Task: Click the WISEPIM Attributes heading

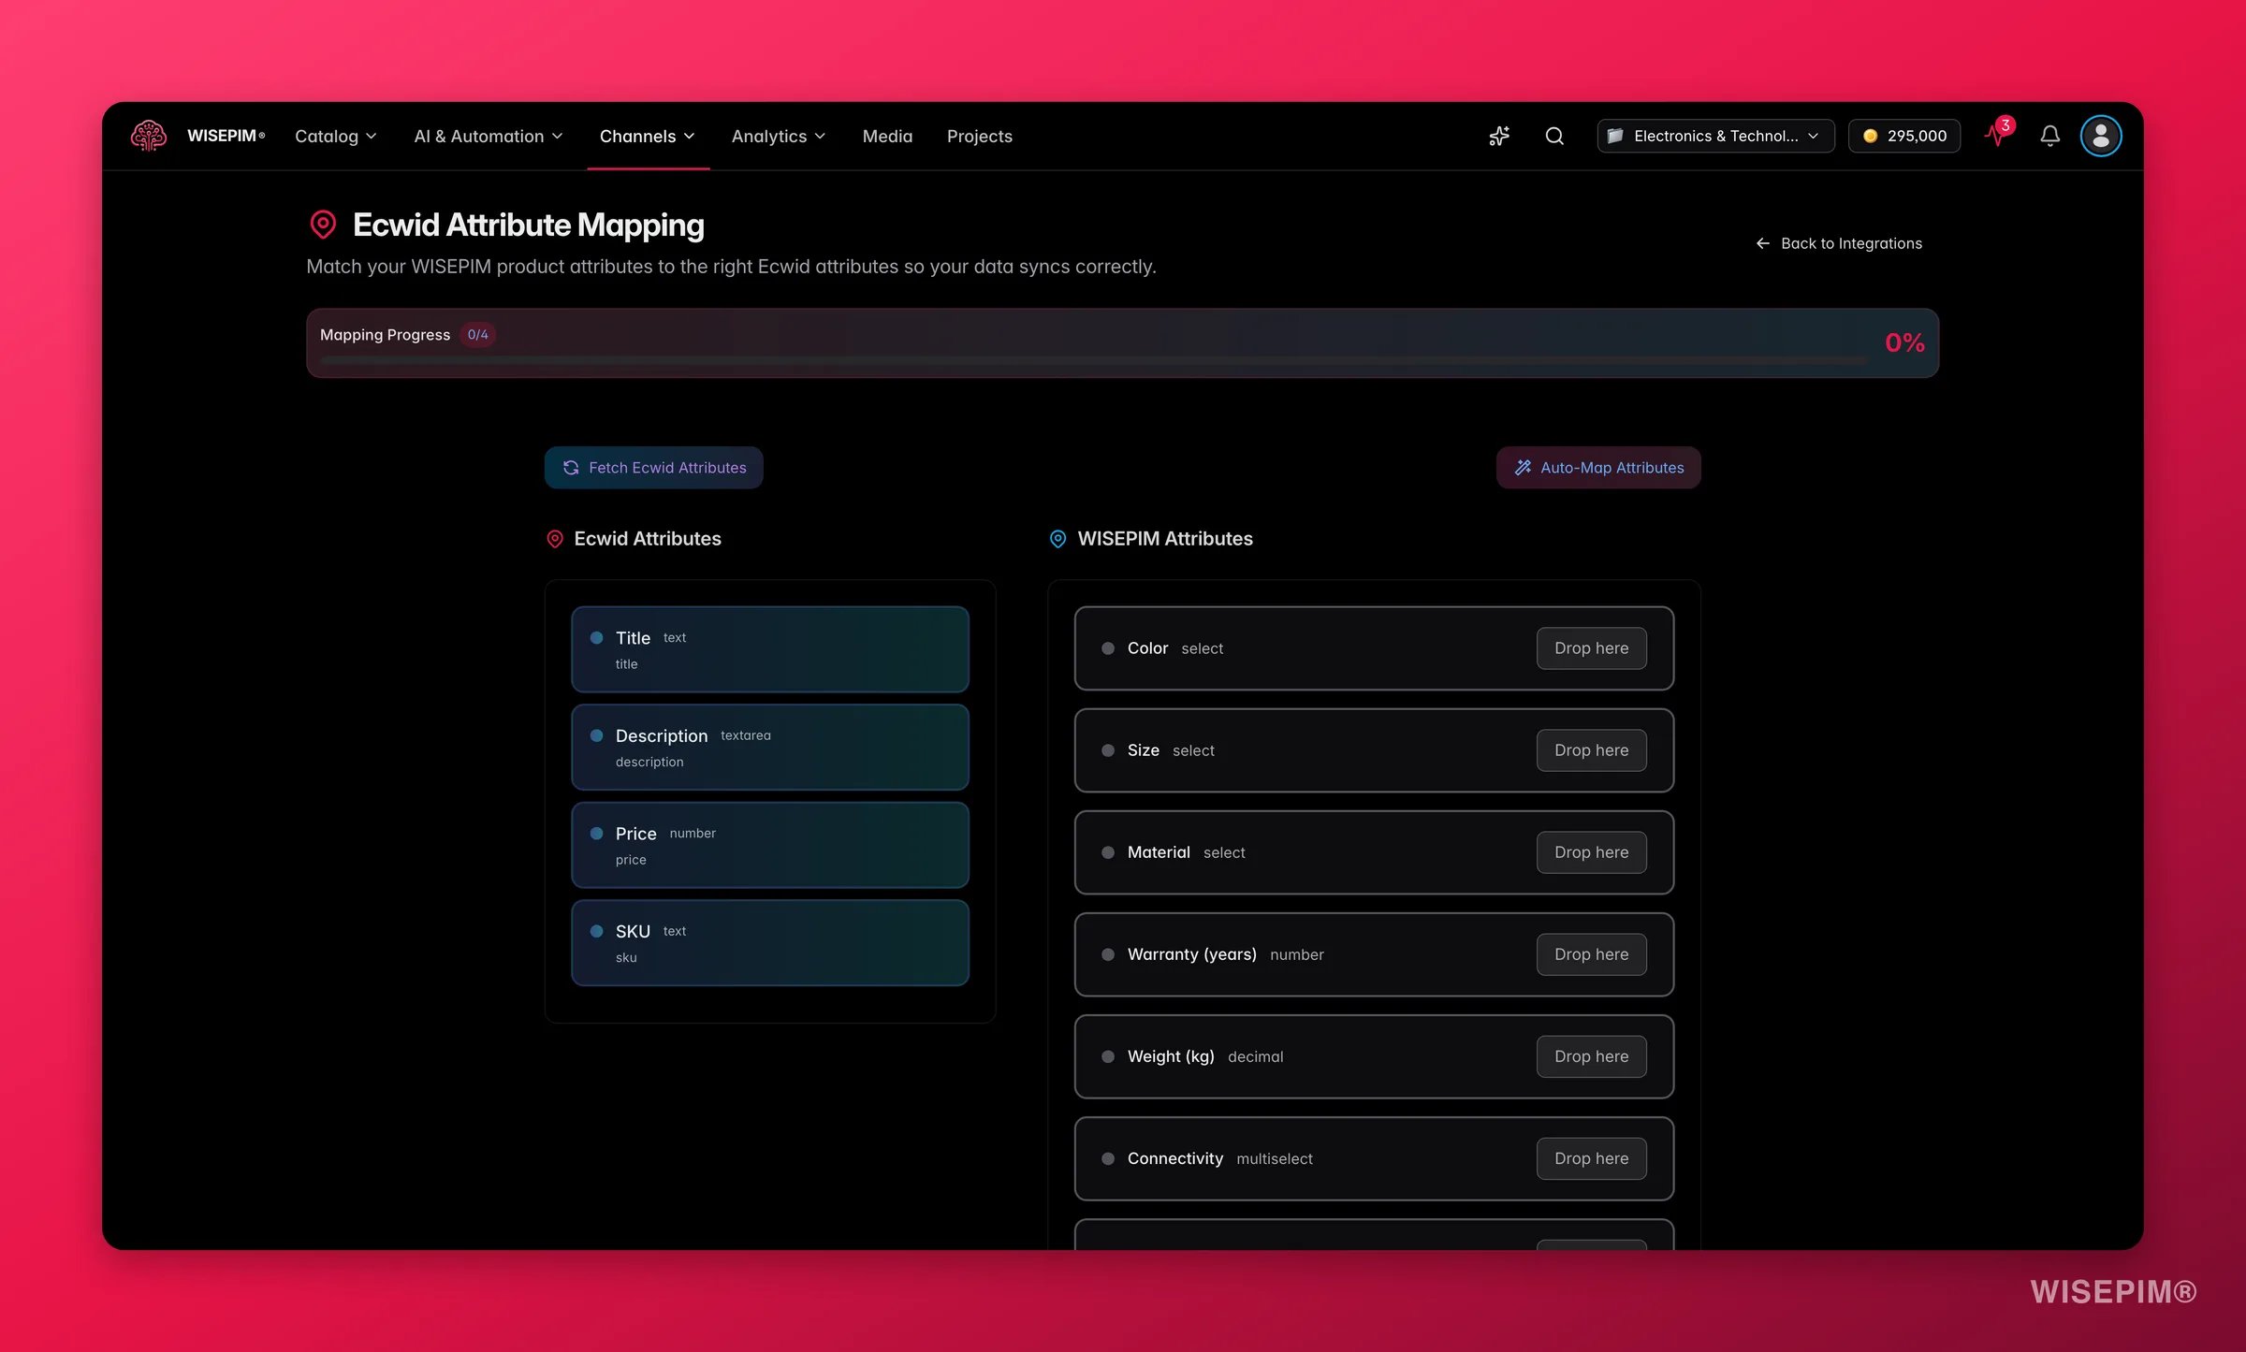Action: coord(1165,539)
